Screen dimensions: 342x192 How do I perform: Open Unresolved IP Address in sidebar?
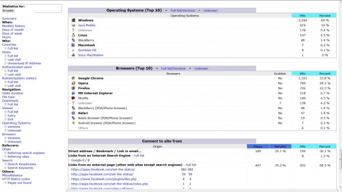click(x=24, y=63)
